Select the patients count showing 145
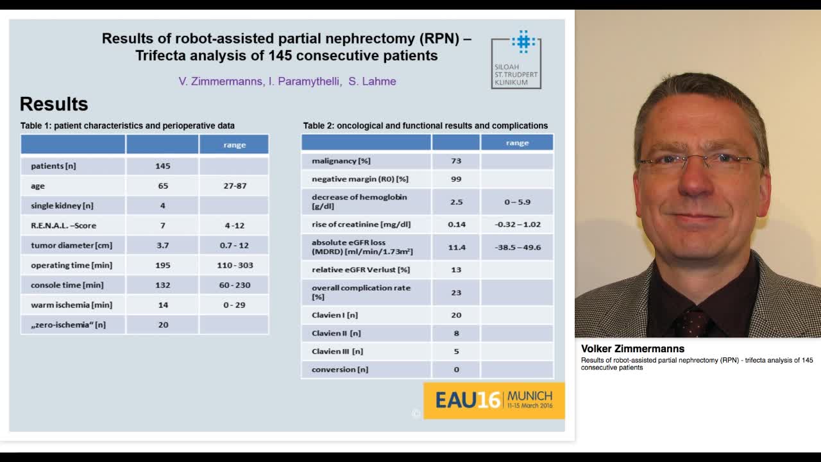The image size is (821, 462). [162, 166]
